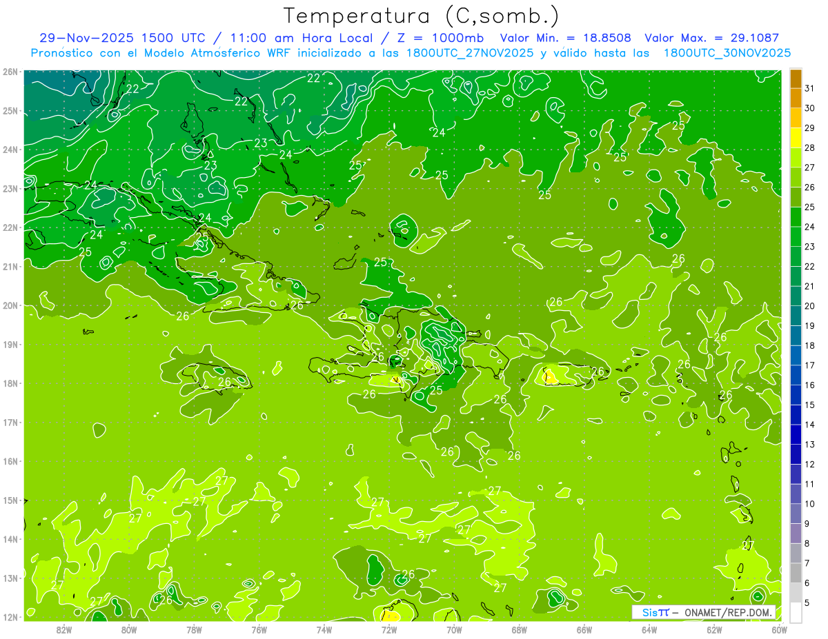The width and height of the screenshot is (828, 639).
Task: Click the forecast end time "1800UTC_30NOV2025"
Action: click(727, 53)
